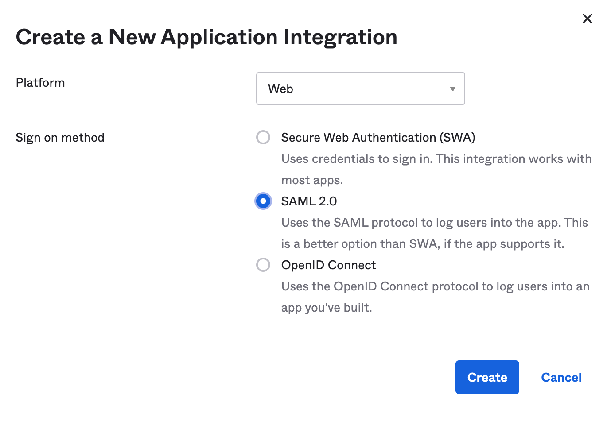
Task: Click the SWA description about credentials
Action: click(436, 159)
